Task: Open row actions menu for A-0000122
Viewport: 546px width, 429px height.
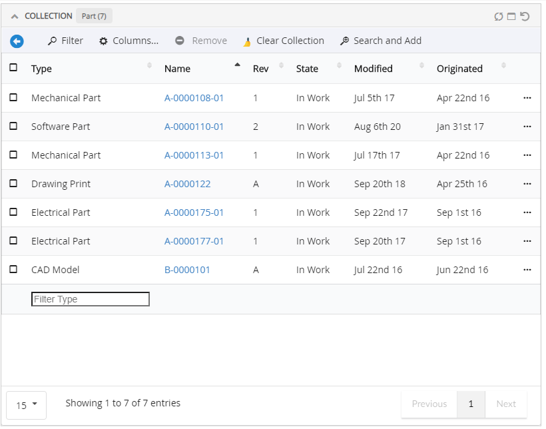Action: [527, 184]
